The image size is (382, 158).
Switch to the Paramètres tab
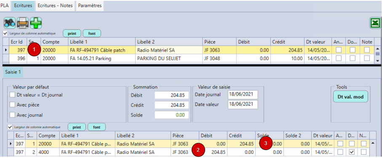click(90, 5)
